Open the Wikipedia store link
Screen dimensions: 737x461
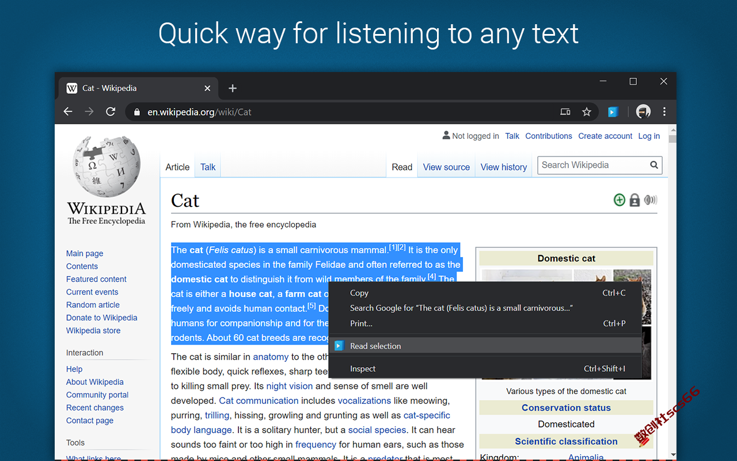pos(93,331)
